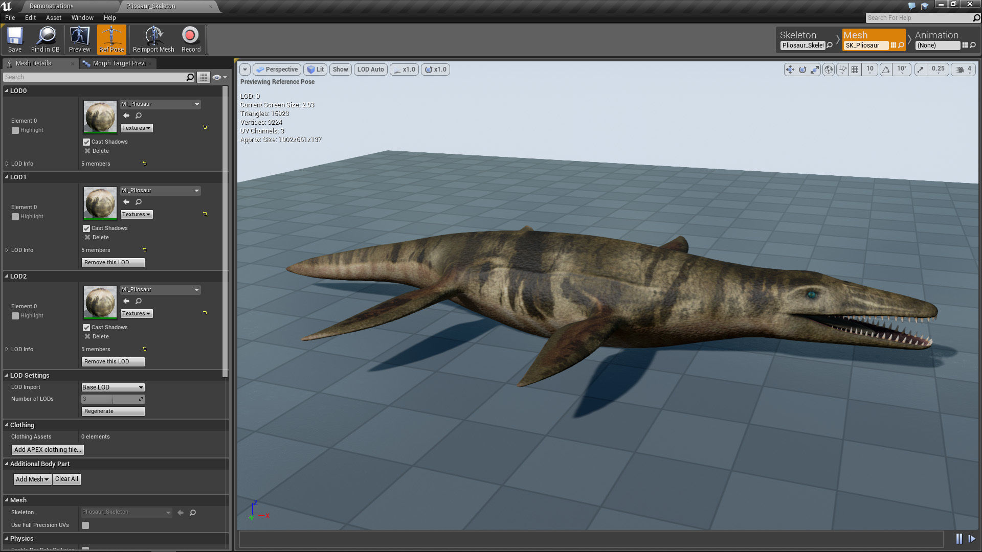Image resolution: width=982 pixels, height=552 pixels.
Task: Toggle world coordinate space globe icon
Action: 829,70
